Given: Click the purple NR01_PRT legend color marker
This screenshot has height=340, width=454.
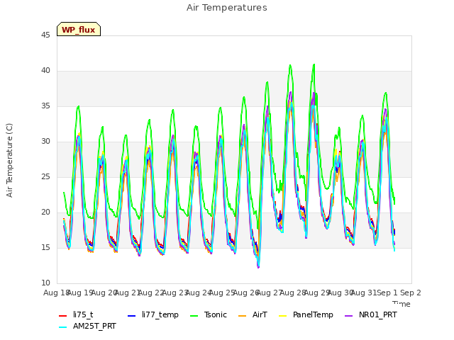Looking at the screenshot, I should point(348,315).
